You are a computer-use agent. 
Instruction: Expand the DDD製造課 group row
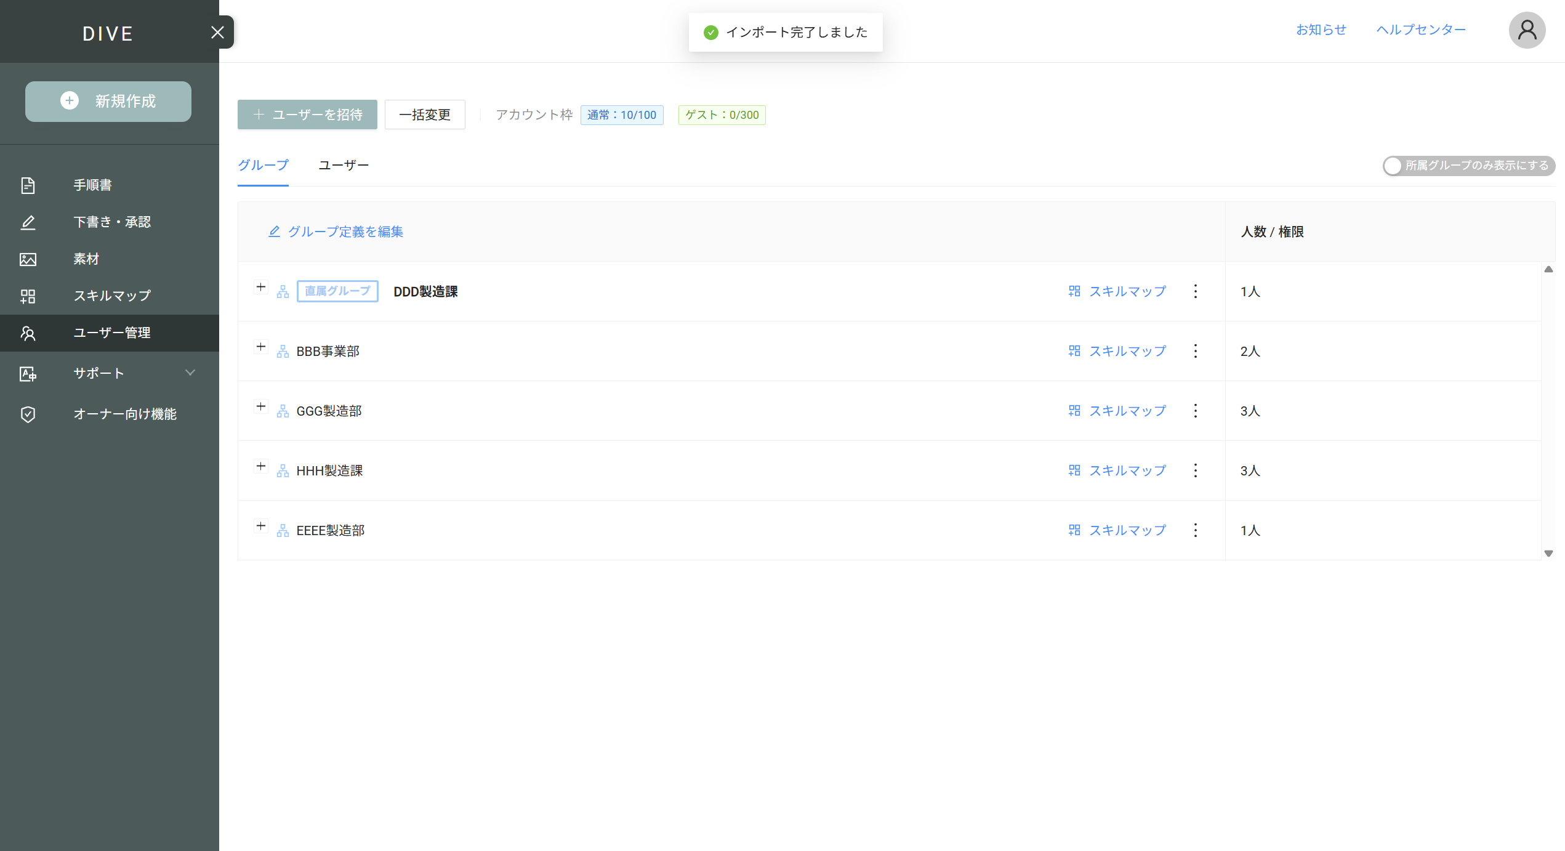click(x=261, y=288)
